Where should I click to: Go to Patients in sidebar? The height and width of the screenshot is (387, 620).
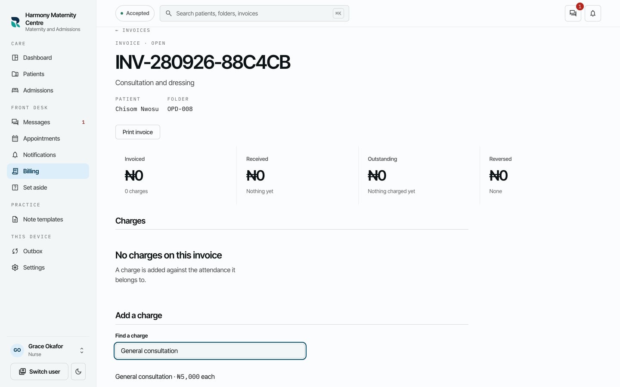(x=48, y=74)
